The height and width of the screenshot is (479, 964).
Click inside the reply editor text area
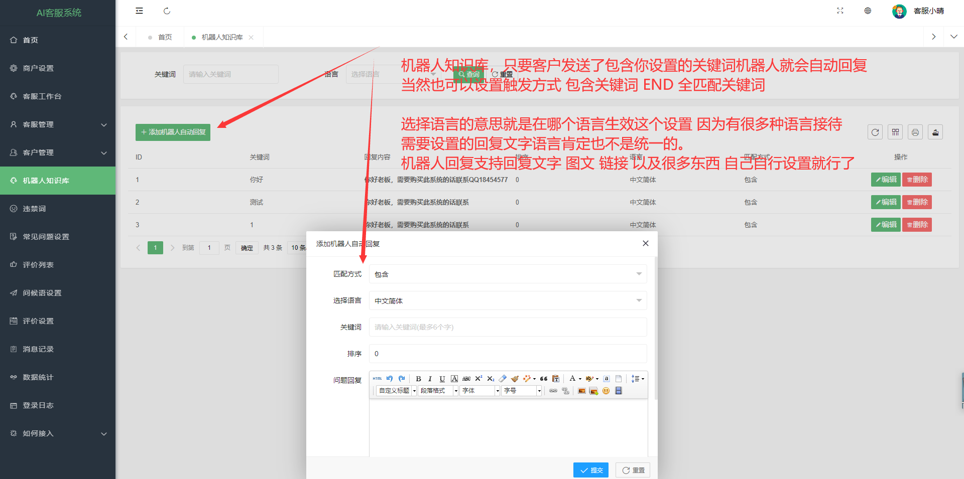(x=508, y=427)
